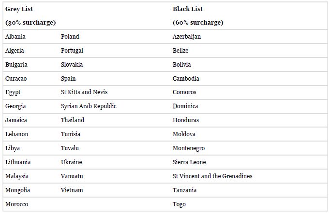This screenshot has width=330, height=214.
Task: Select the Syrian Arab Republic entry
Action: [89, 106]
